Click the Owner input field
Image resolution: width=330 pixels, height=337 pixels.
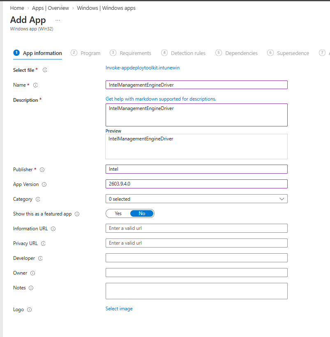pos(196,273)
